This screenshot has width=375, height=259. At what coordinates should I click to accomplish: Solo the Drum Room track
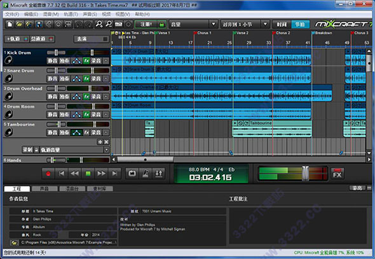point(64,114)
